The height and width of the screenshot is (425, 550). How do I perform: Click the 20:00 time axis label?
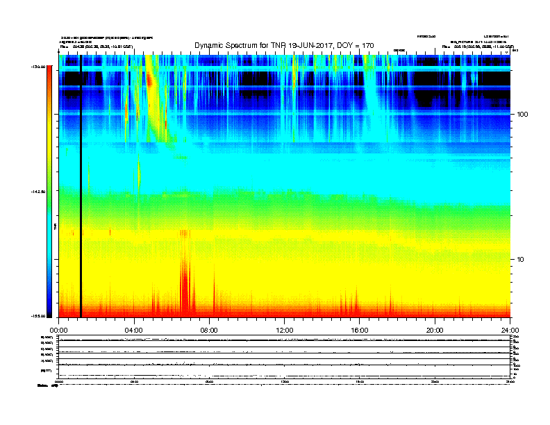pyautogui.click(x=435, y=331)
